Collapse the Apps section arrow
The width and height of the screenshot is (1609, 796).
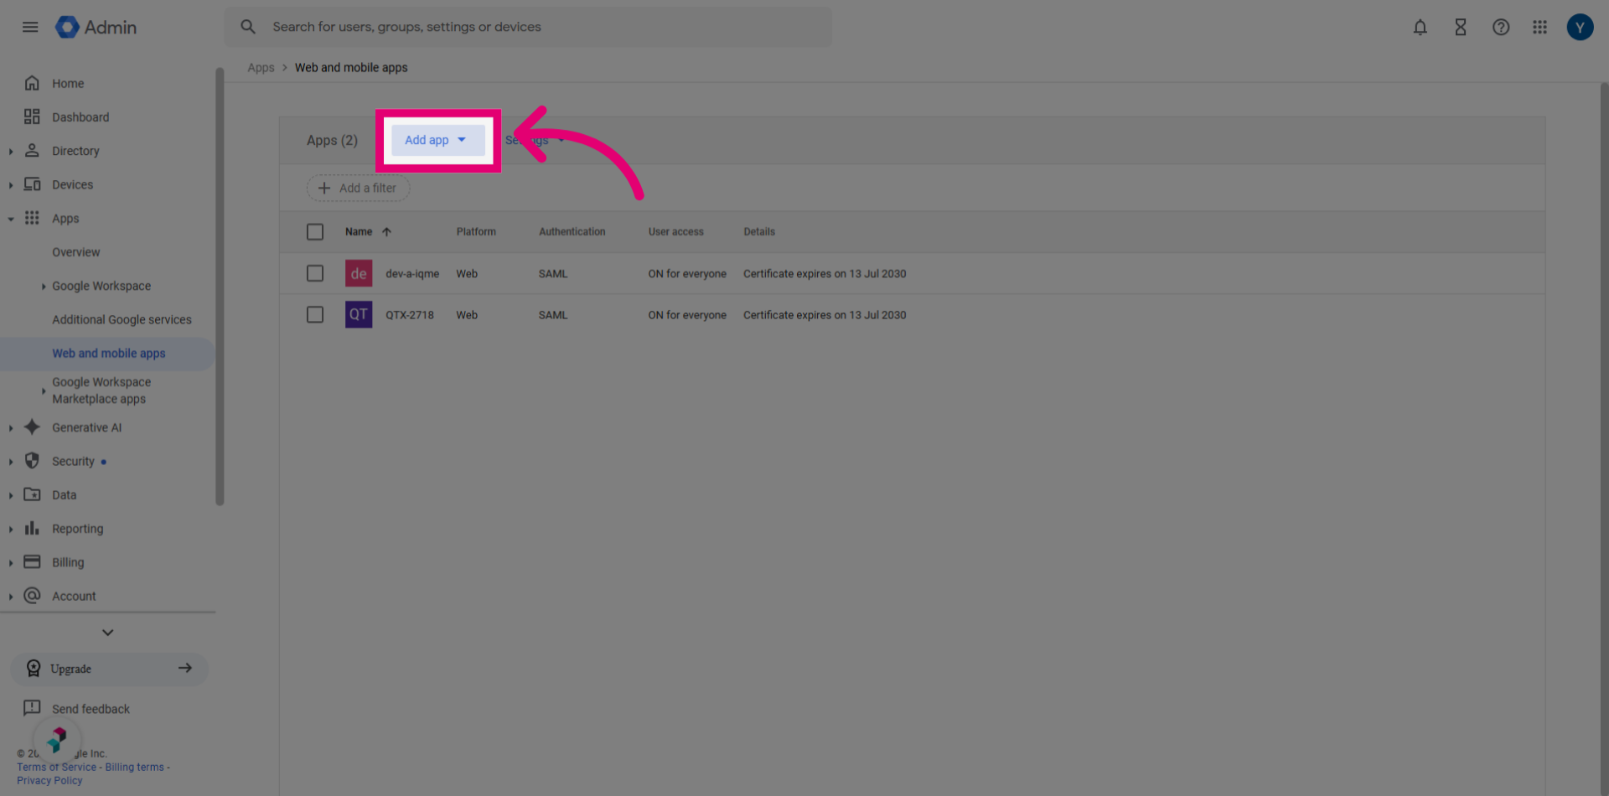click(x=11, y=219)
